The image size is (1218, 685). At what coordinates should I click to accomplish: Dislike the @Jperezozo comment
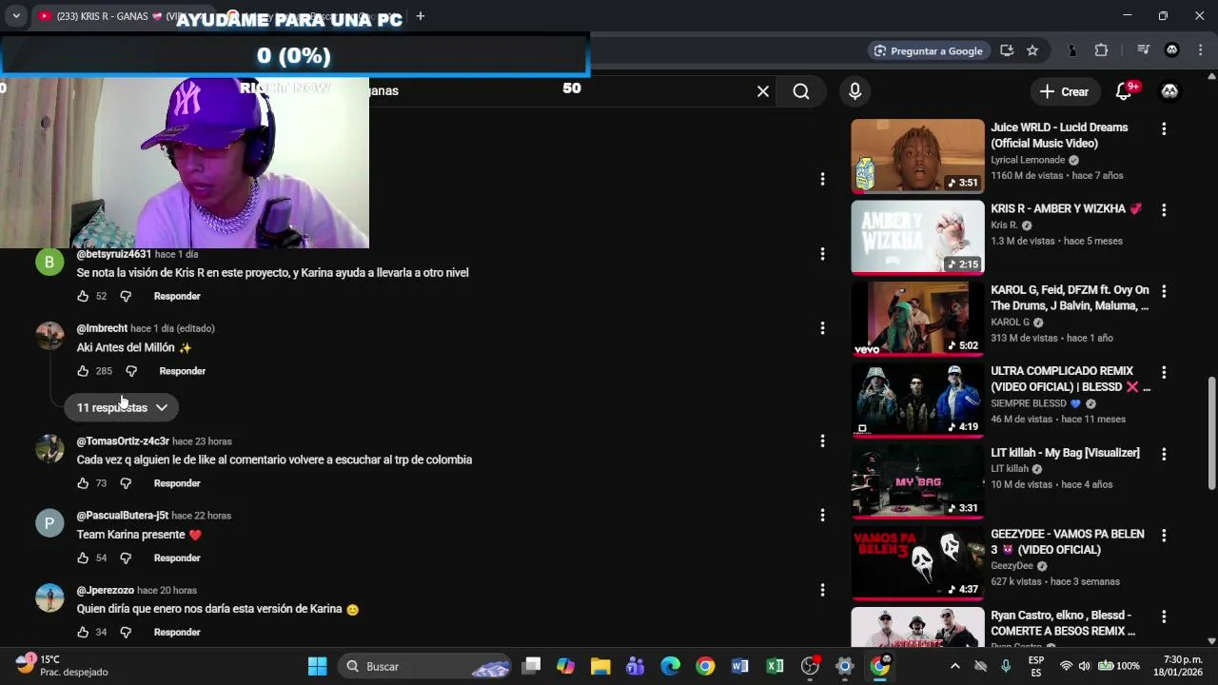(126, 632)
